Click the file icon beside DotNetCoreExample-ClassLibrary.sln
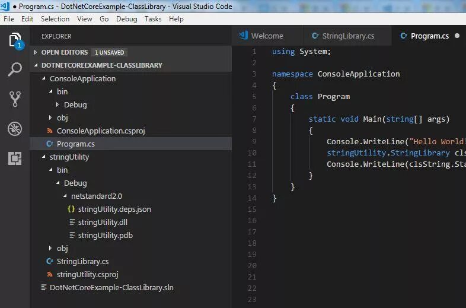The image size is (466, 308). point(44,287)
